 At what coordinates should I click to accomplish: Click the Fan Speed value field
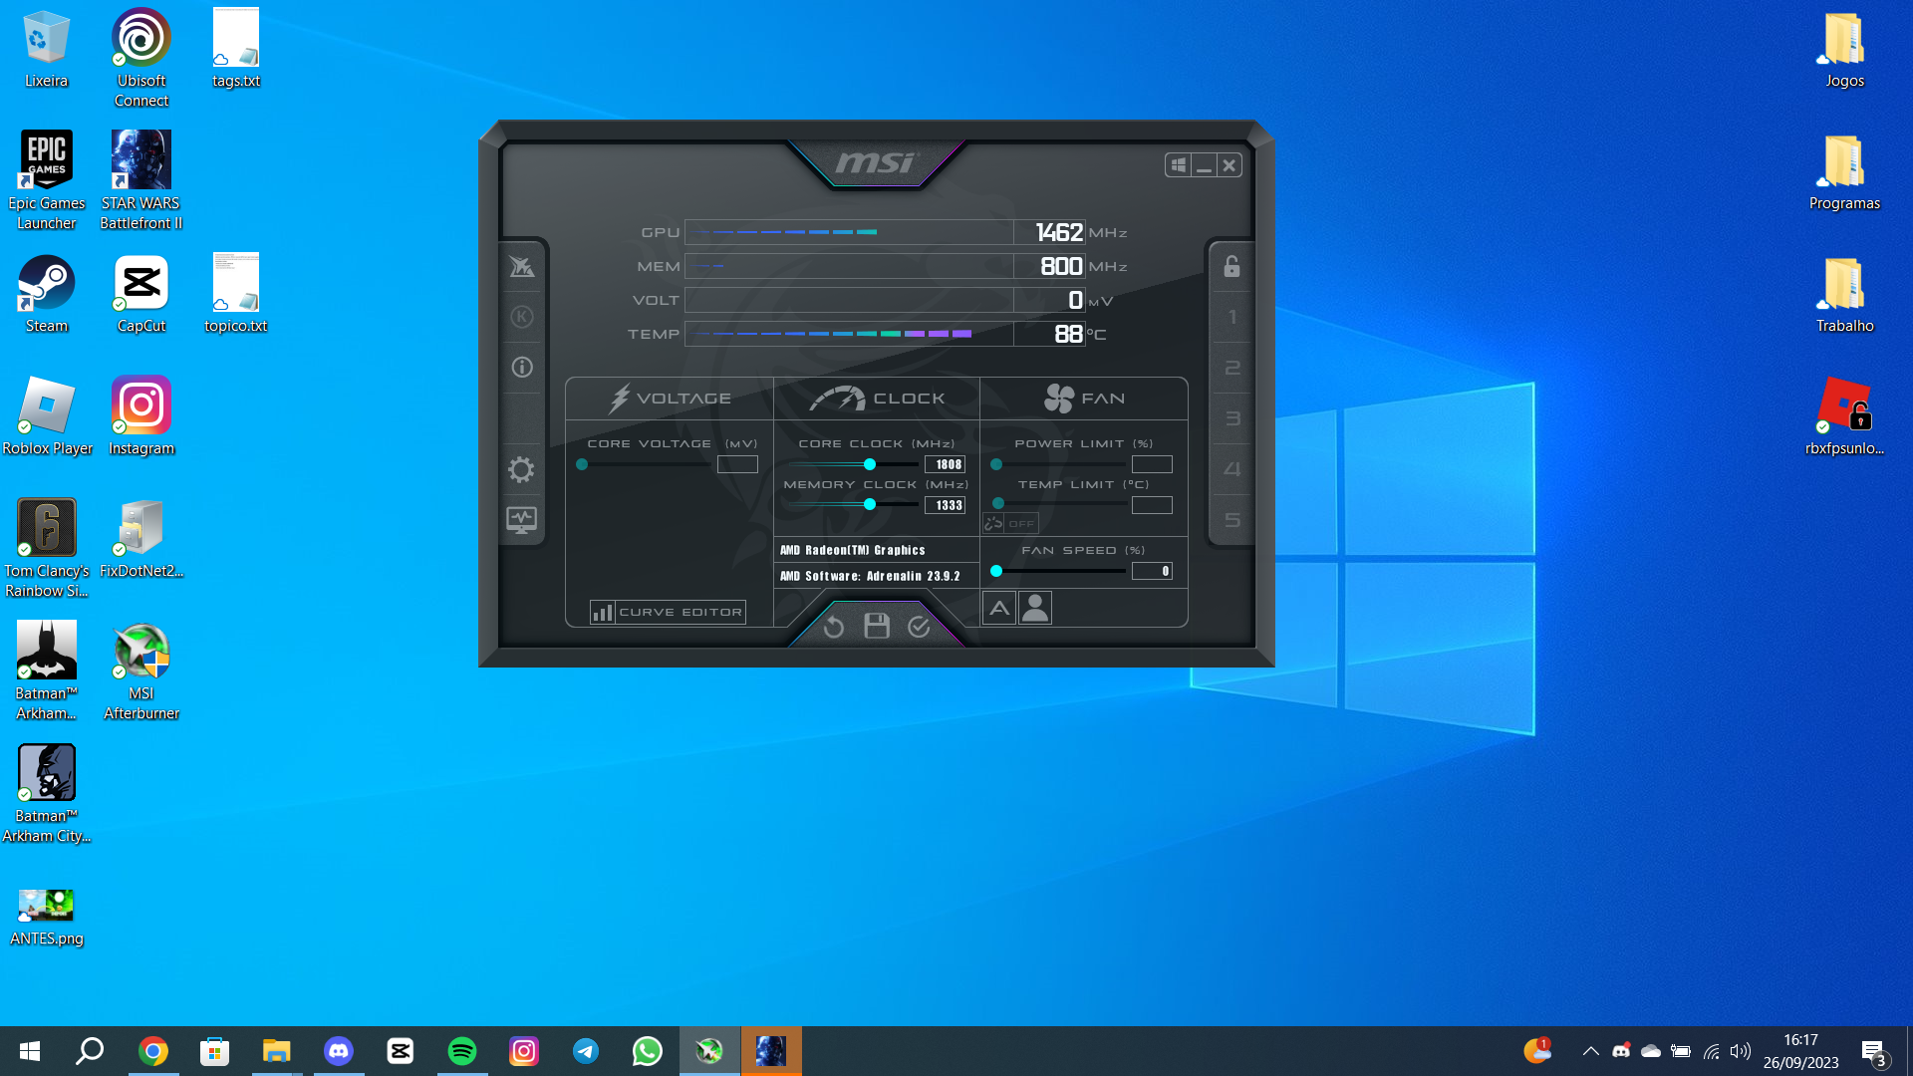[x=1152, y=571]
